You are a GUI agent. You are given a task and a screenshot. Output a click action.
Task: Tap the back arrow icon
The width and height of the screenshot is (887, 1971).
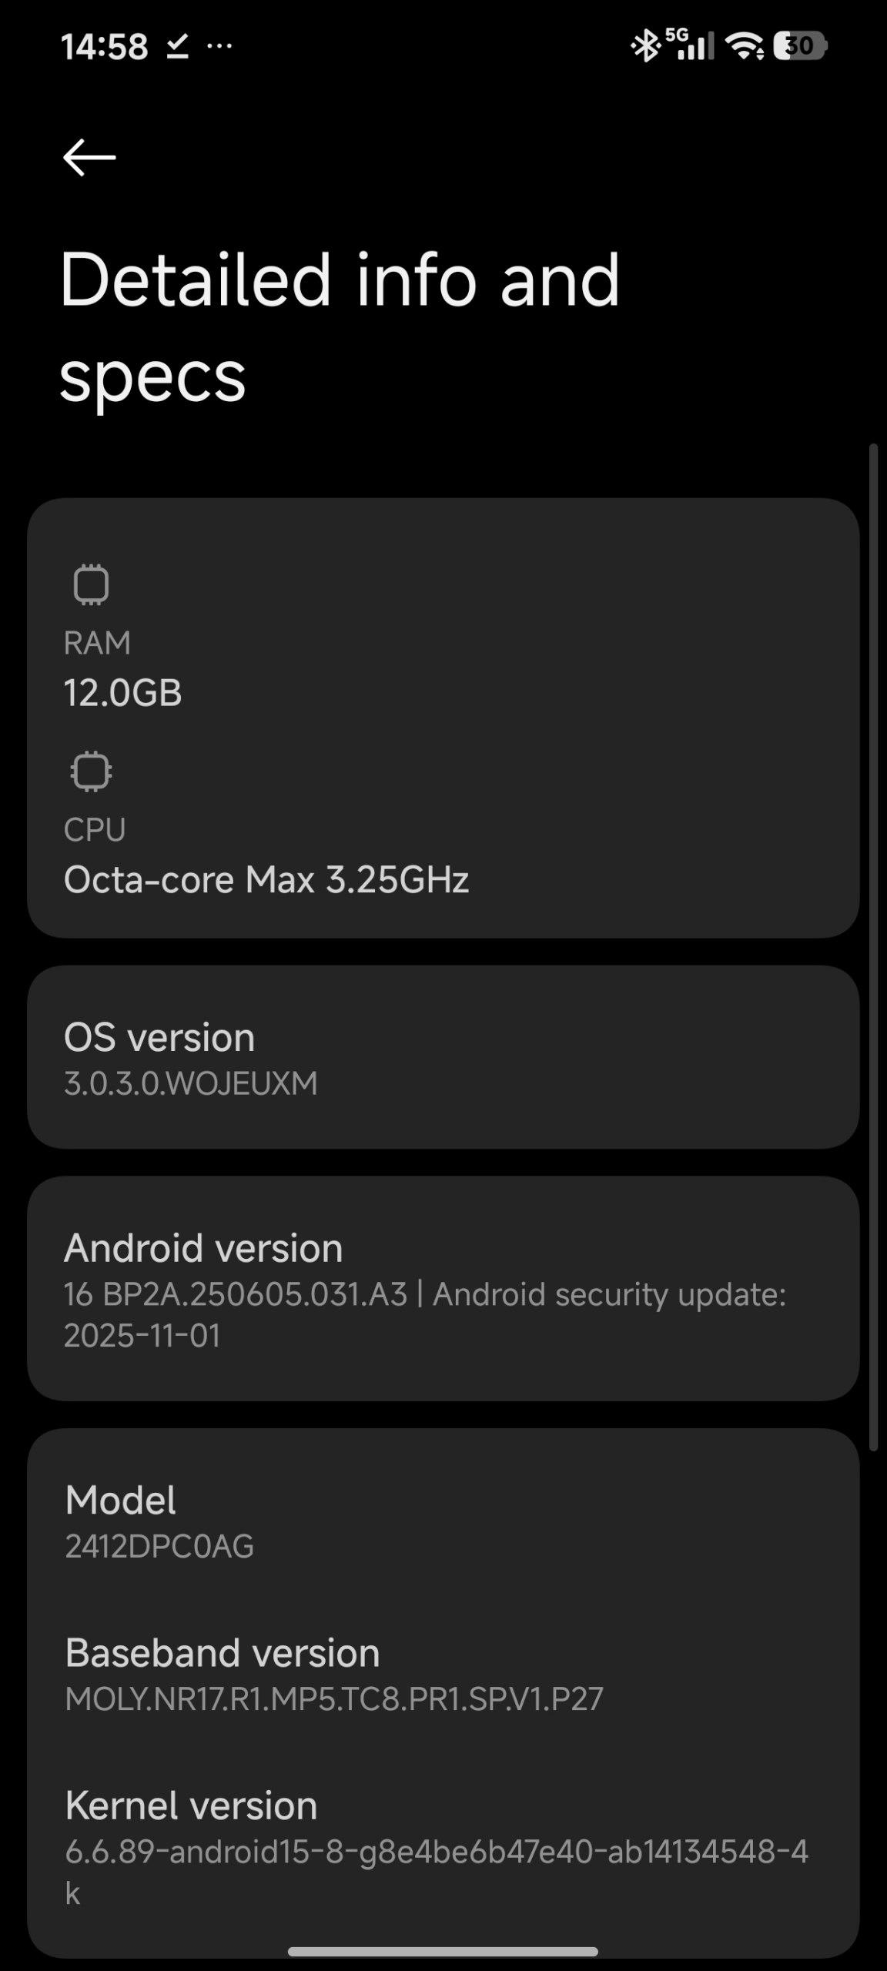pos(89,157)
